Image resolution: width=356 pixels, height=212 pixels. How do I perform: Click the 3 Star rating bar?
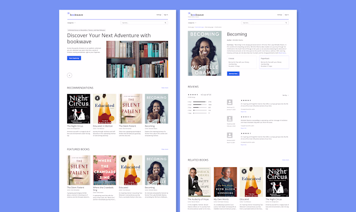pos(200,107)
